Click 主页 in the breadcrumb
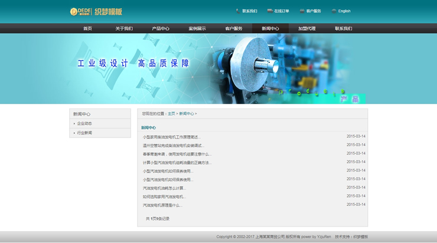 point(171,114)
